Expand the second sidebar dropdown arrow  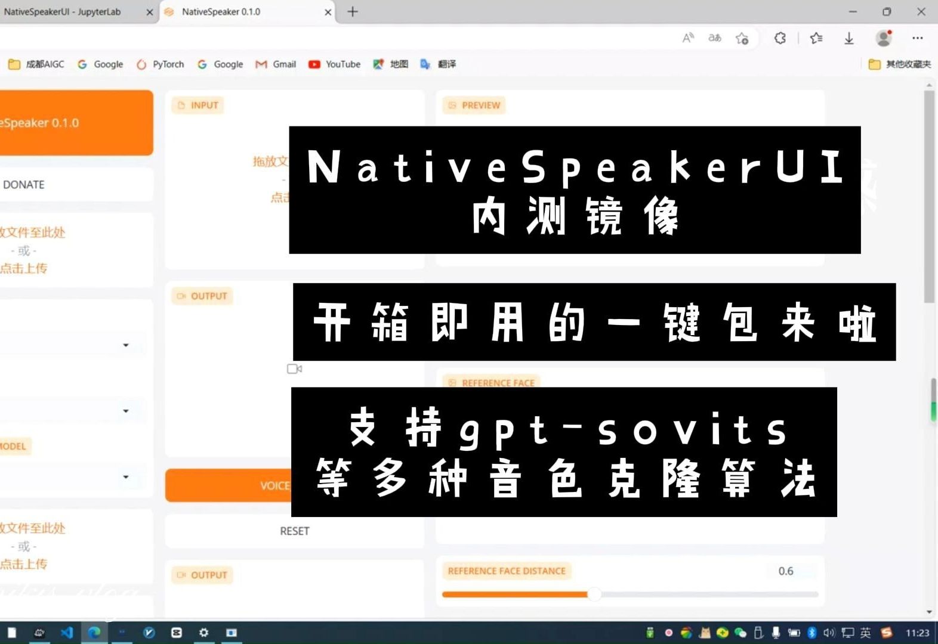coord(126,411)
